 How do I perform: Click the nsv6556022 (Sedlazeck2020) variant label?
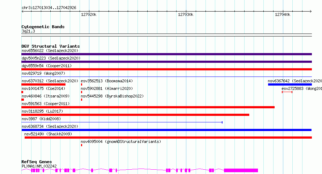coord(50,51)
